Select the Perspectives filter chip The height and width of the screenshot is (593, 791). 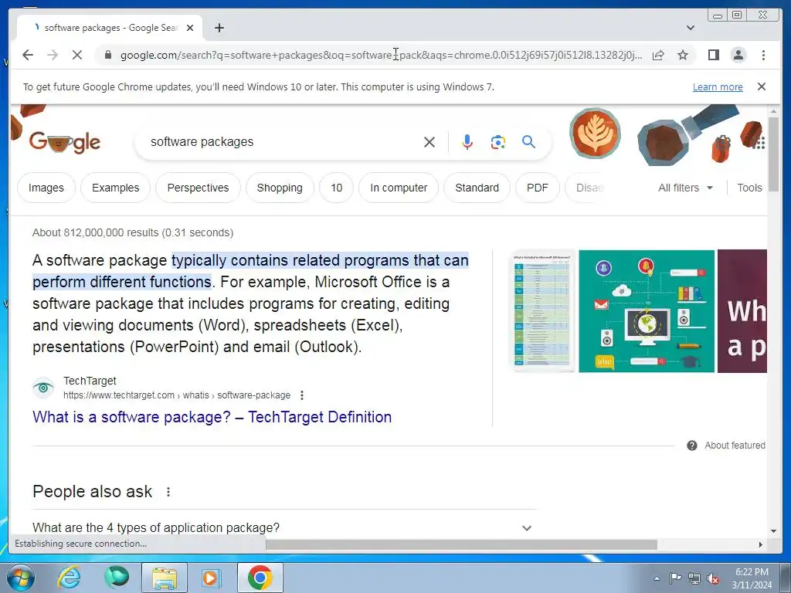click(x=198, y=188)
